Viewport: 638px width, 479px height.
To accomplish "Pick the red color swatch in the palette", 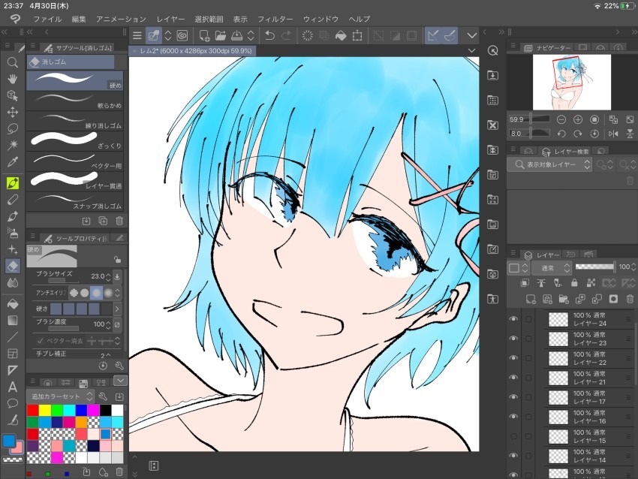I will [31, 410].
